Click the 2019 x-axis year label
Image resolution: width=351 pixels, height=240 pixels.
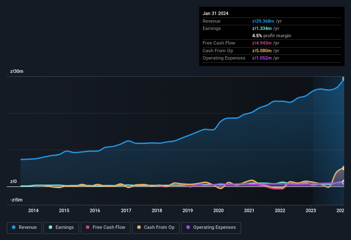(x=188, y=210)
